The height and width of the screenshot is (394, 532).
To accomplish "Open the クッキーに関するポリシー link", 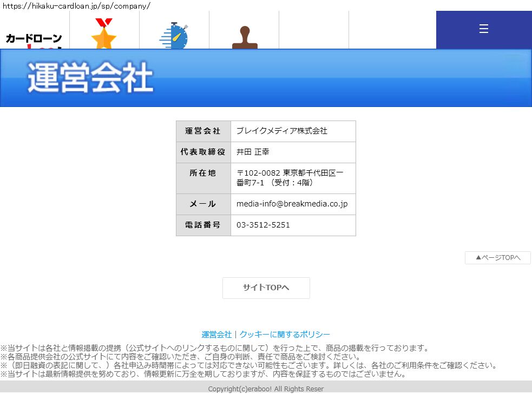I will 285,335.
